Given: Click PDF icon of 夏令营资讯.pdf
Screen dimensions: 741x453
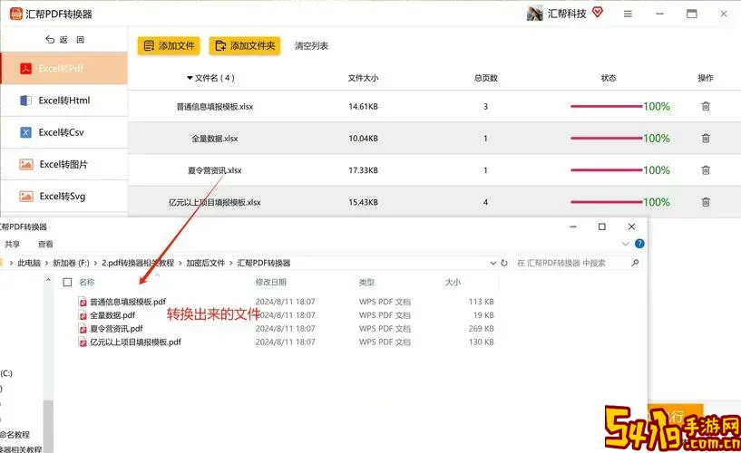Looking at the screenshot, I should tap(83, 328).
